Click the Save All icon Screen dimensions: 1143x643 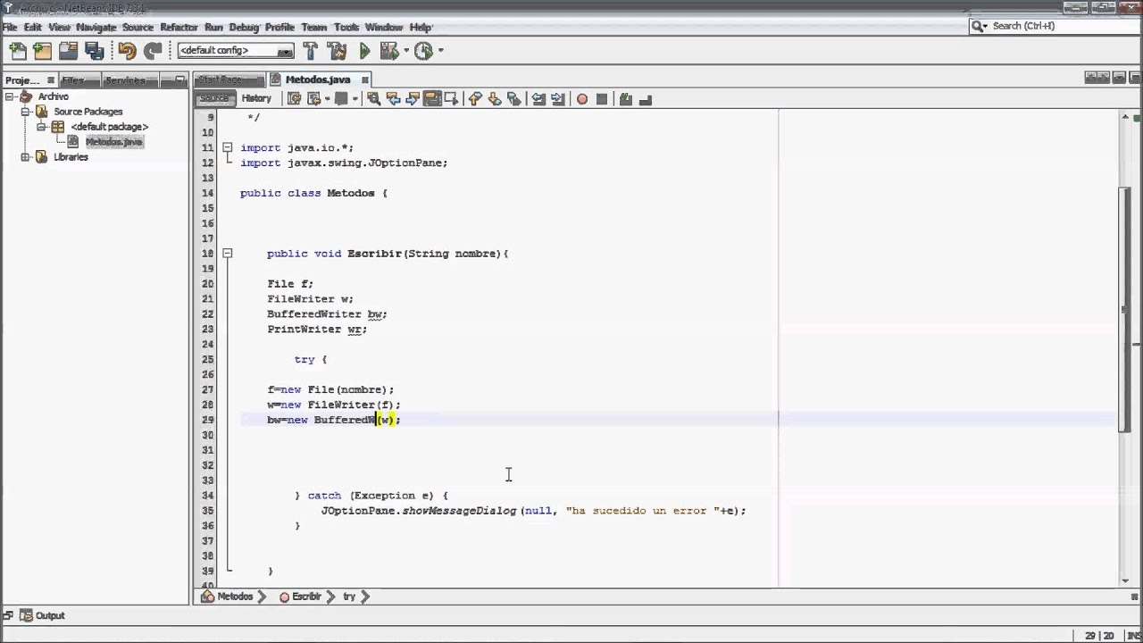pos(94,52)
